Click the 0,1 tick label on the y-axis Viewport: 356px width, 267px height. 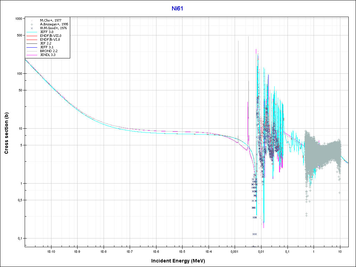coord(20,238)
